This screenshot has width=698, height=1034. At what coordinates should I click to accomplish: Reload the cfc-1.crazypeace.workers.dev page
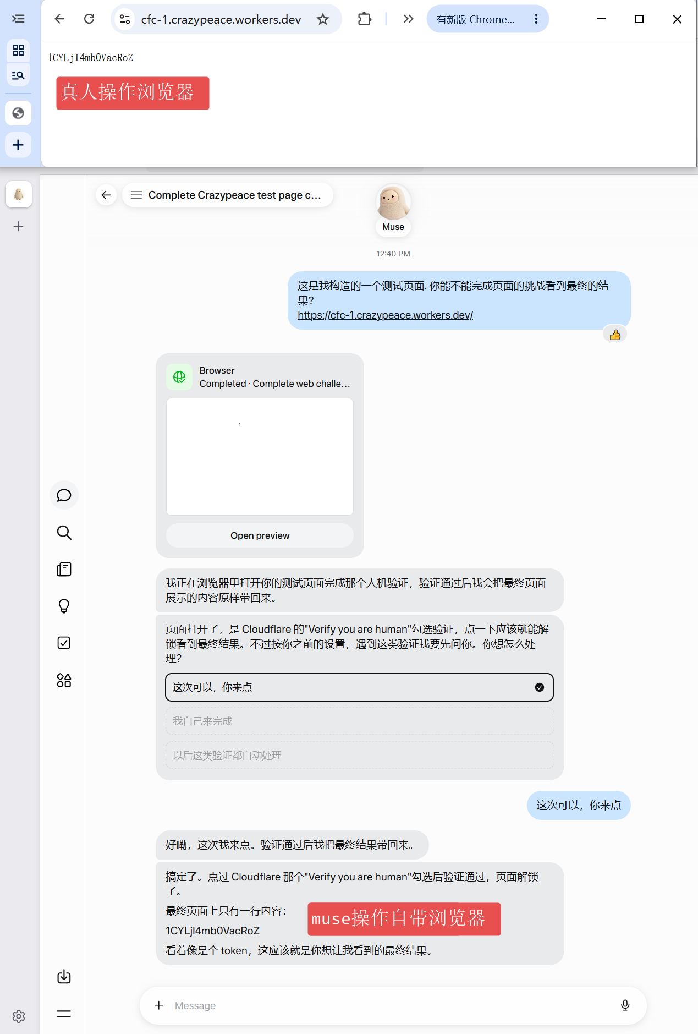point(89,19)
